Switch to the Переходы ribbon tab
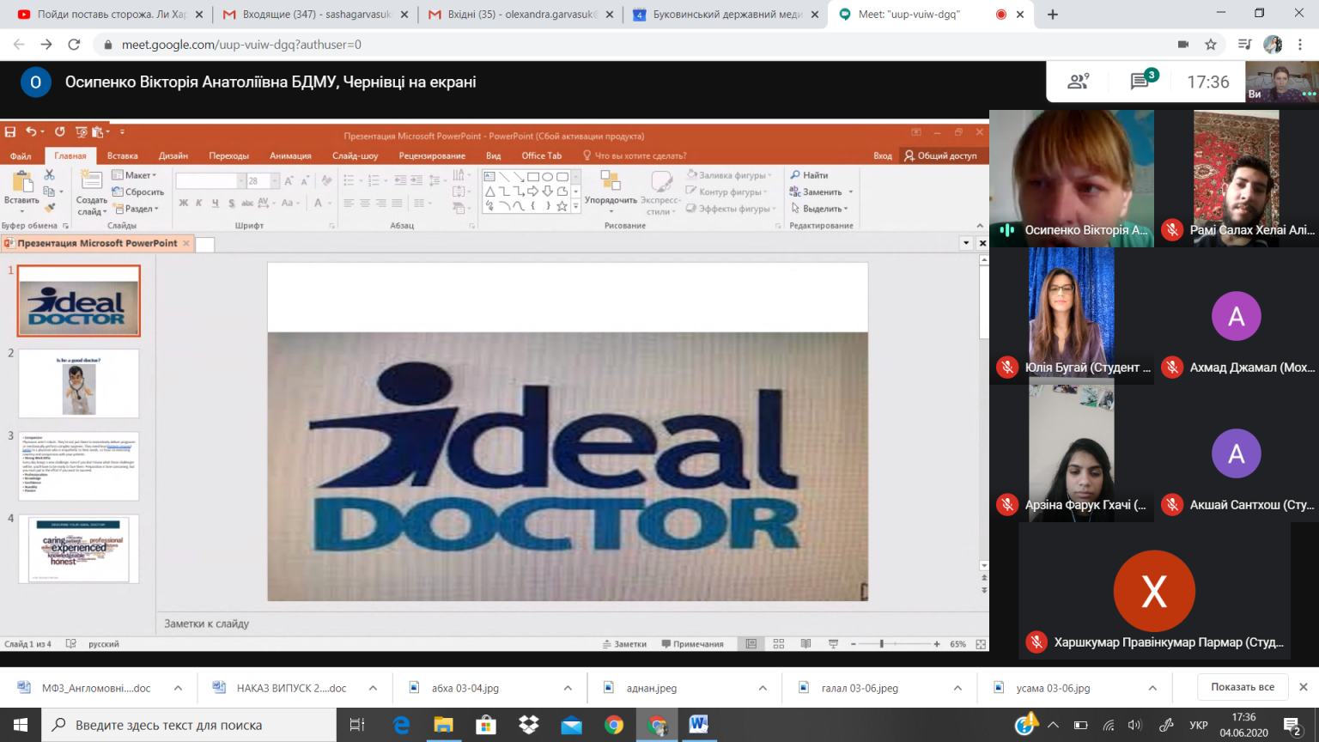Image resolution: width=1319 pixels, height=742 pixels. tap(228, 156)
